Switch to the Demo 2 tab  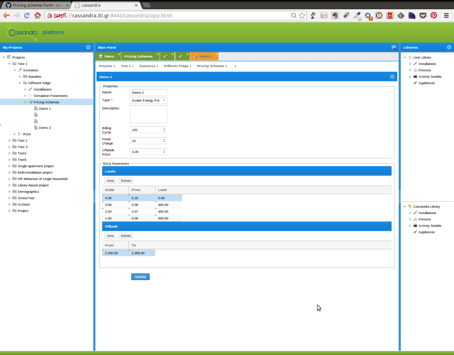[x=204, y=56]
